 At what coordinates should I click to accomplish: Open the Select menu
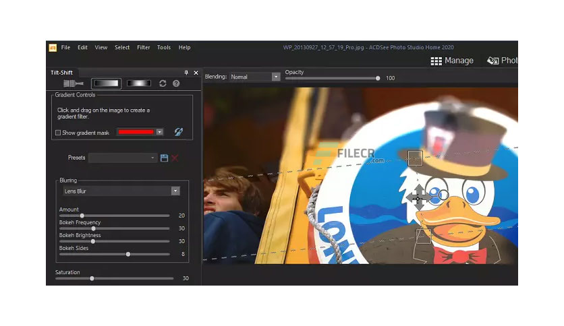(x=122, y=47)
